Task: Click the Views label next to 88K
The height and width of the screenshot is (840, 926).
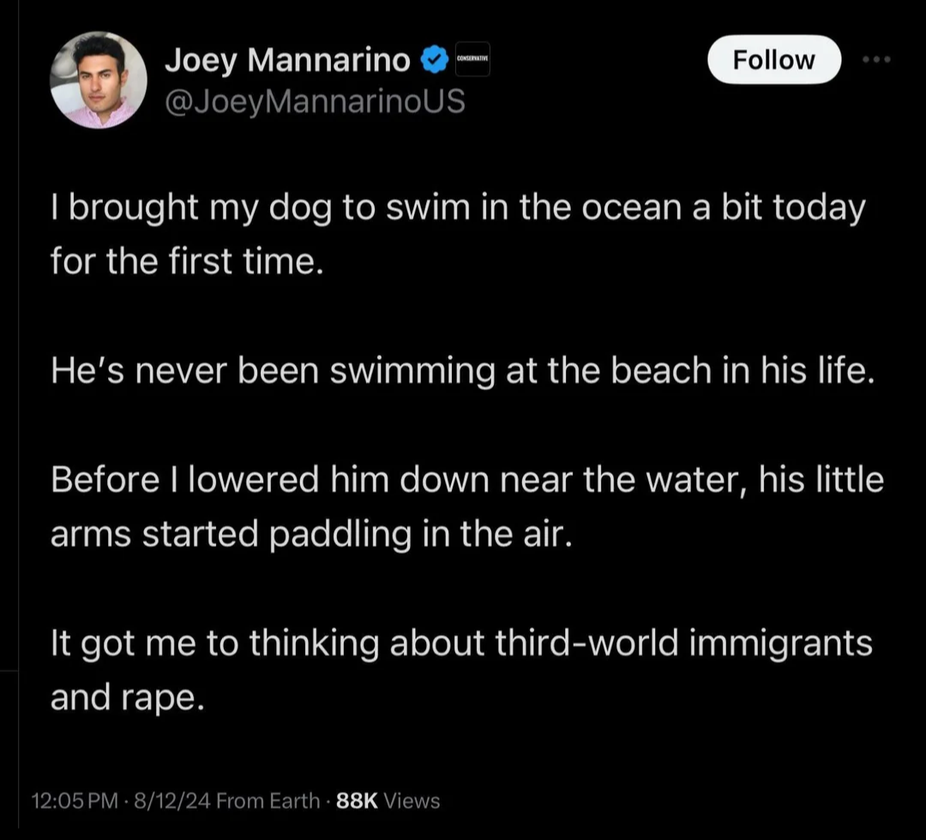Action: tap(411, 801)
